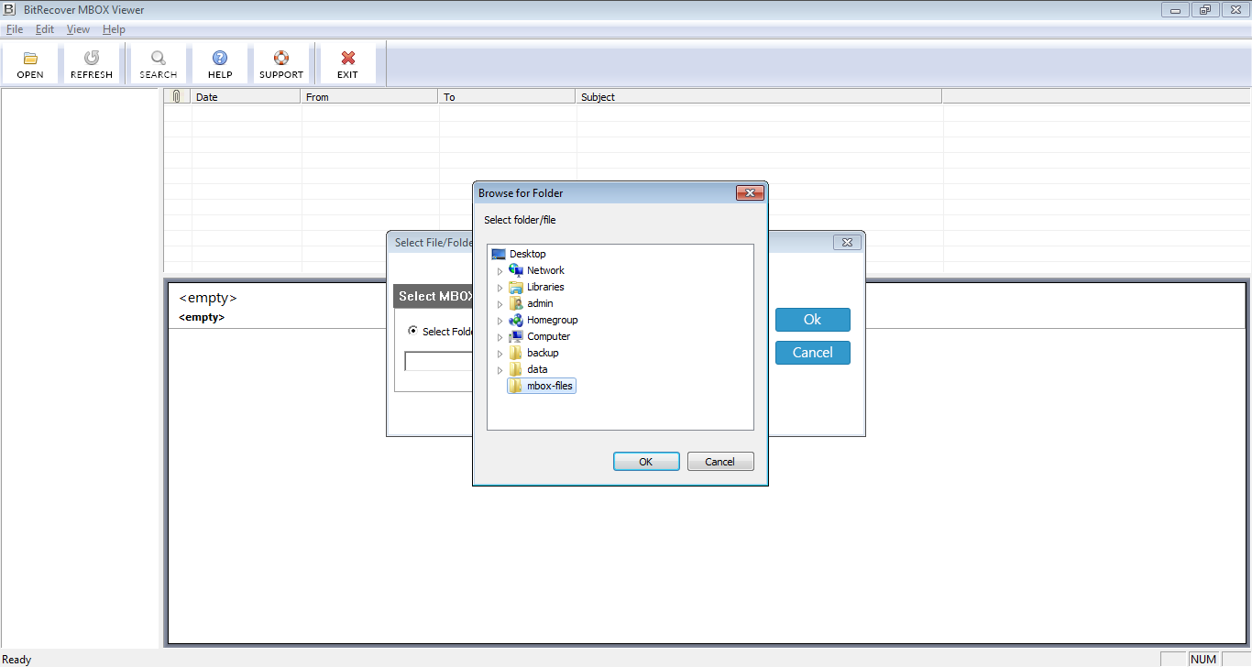Viewport: 1252px width, 667px height.
Task: Expand the admin tree node
Action: [x=500, y=304]
